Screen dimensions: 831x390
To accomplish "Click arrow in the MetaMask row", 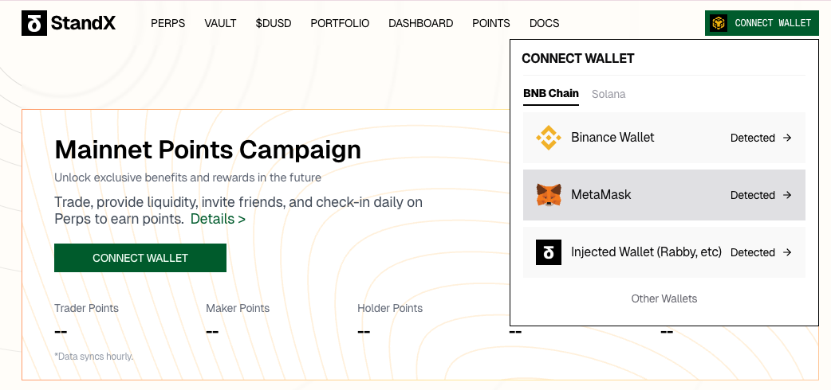I will coord(787,195).
